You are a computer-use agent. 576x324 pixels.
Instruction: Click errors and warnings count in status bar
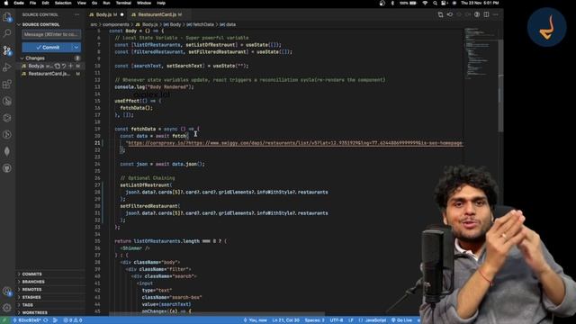tap(72, 320)
